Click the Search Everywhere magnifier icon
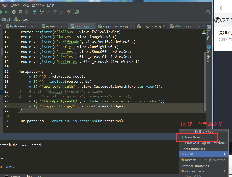Screen dimensions: 232x177 pyautogui.click(x=208, y=12)
